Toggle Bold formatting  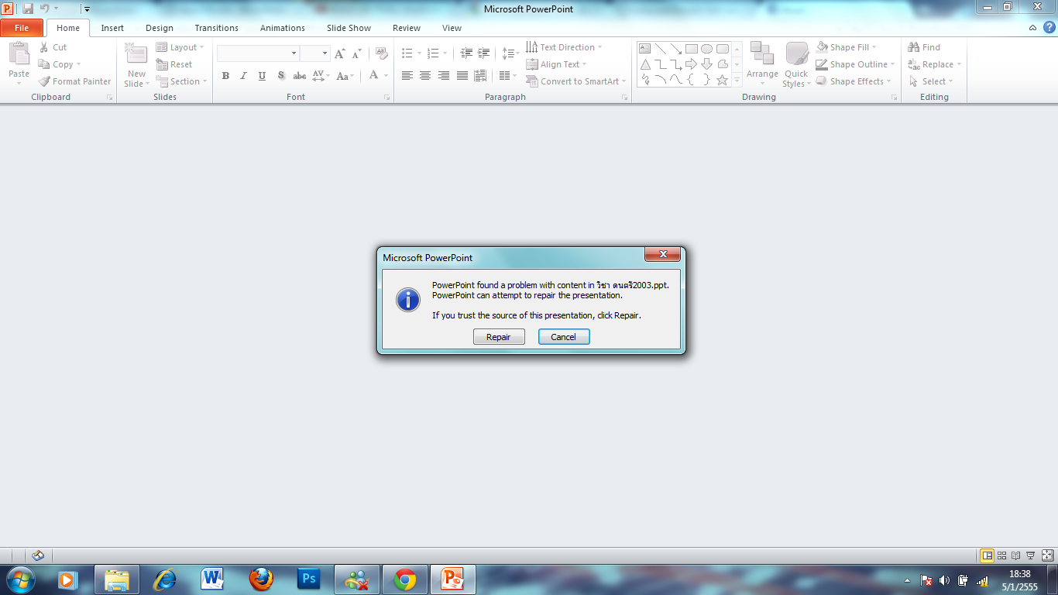tap(225, 76)
